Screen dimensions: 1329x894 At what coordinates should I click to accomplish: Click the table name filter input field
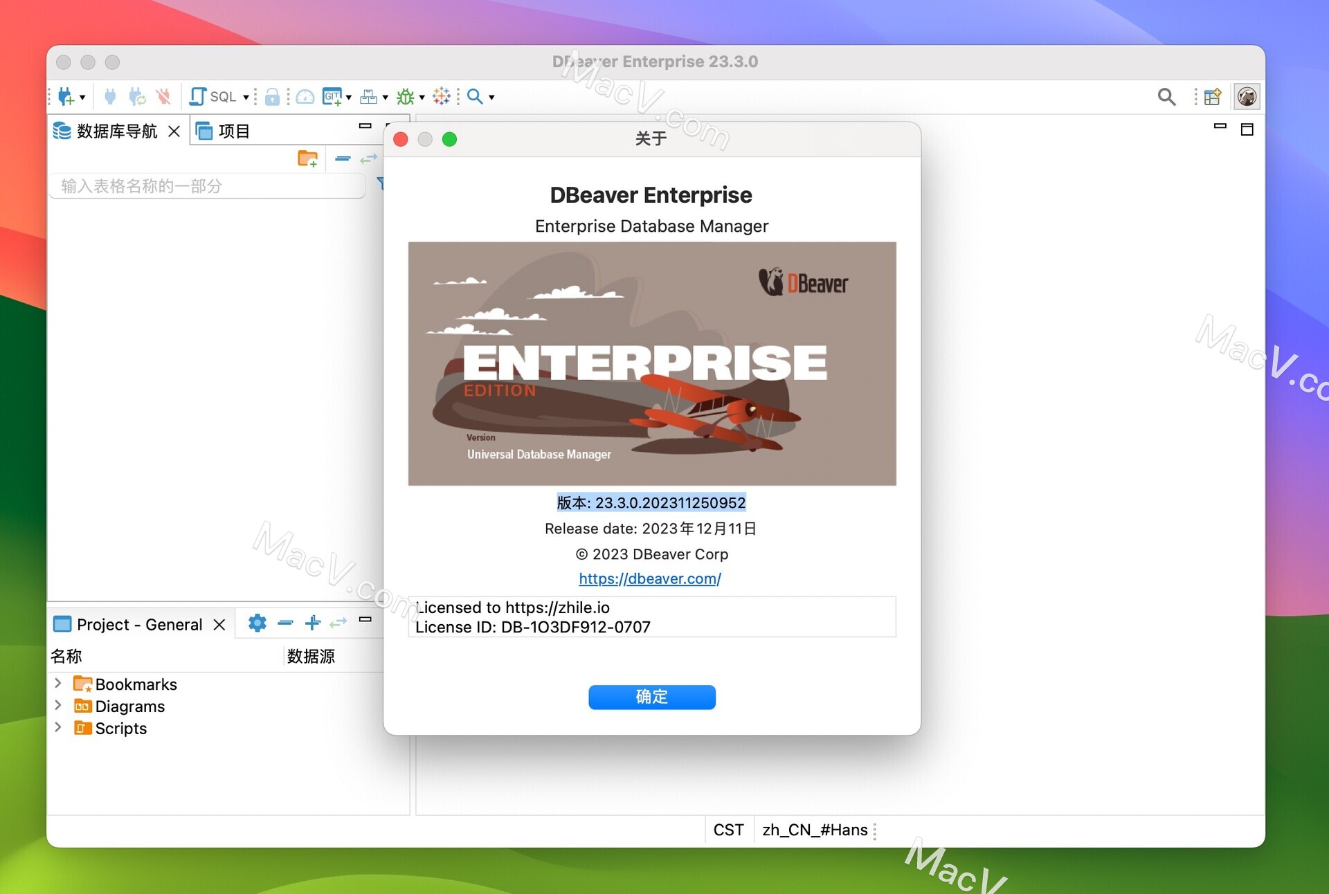coord(207,186)
